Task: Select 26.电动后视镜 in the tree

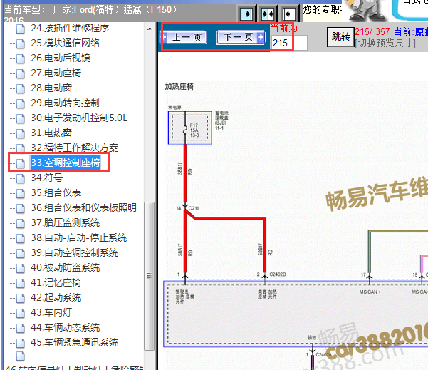Action: click(61, 58)
